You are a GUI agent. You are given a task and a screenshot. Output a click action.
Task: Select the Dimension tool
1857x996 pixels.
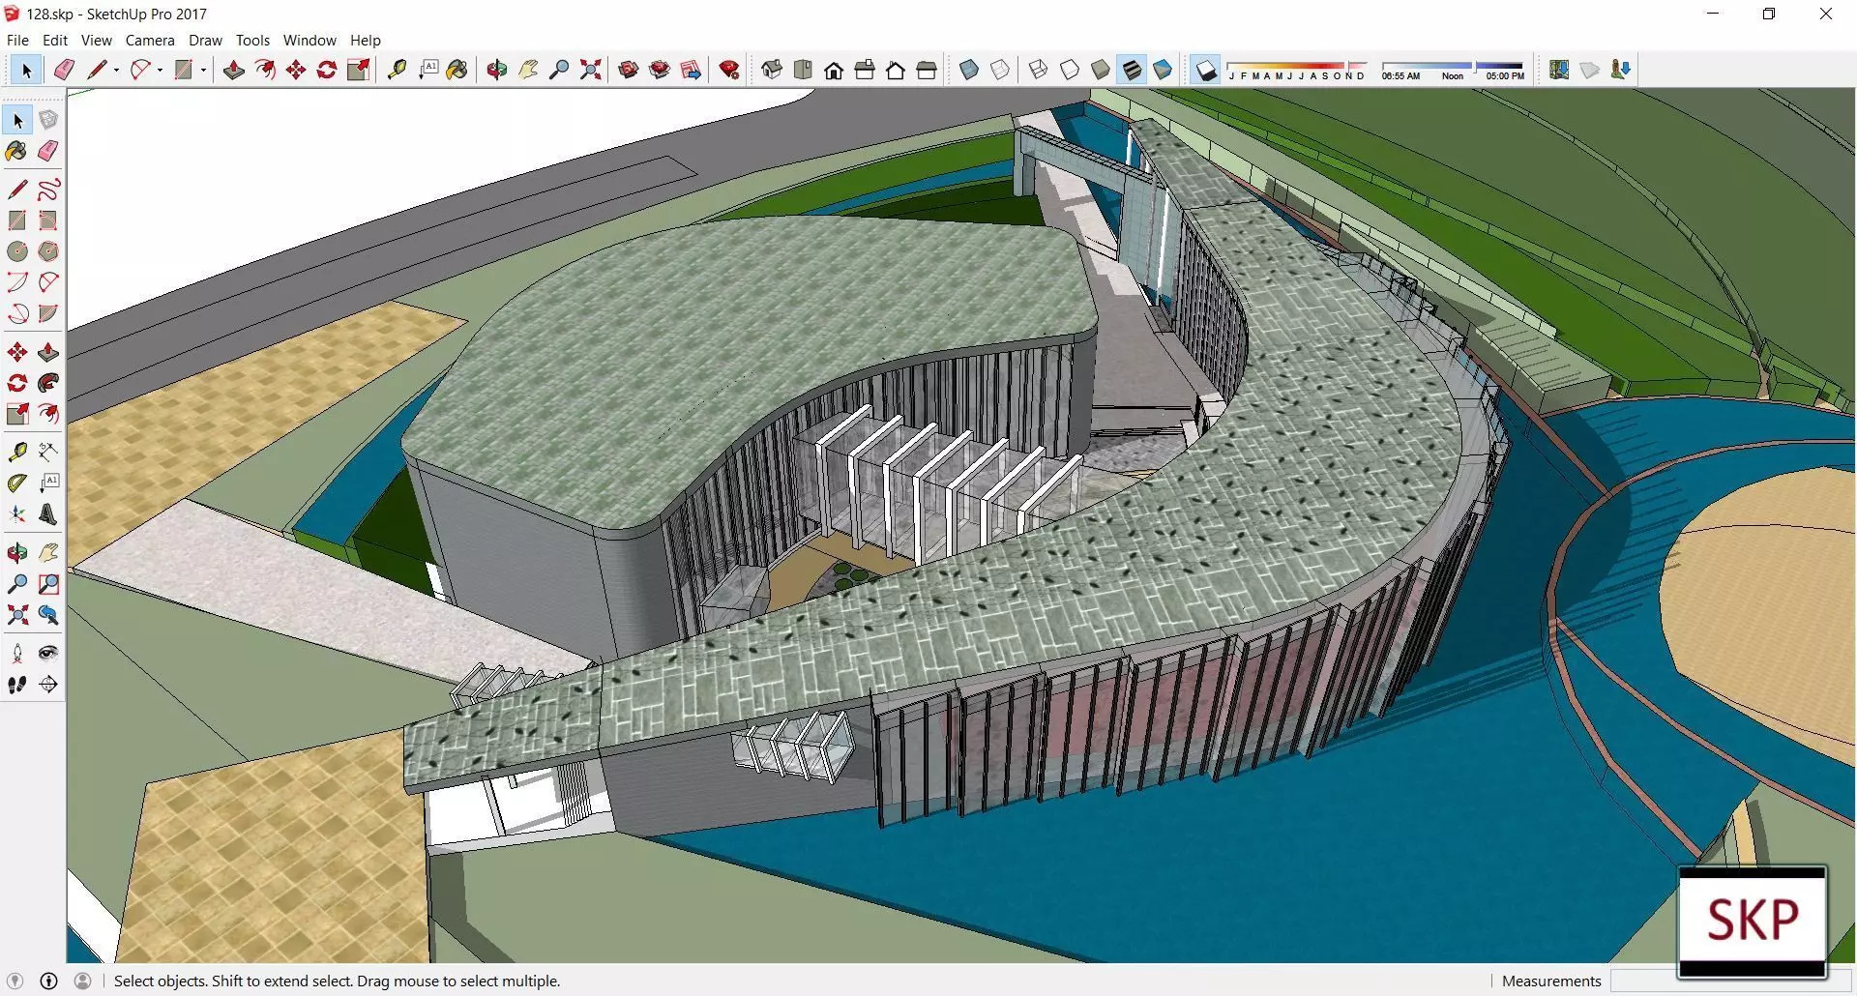click(48, 453)
